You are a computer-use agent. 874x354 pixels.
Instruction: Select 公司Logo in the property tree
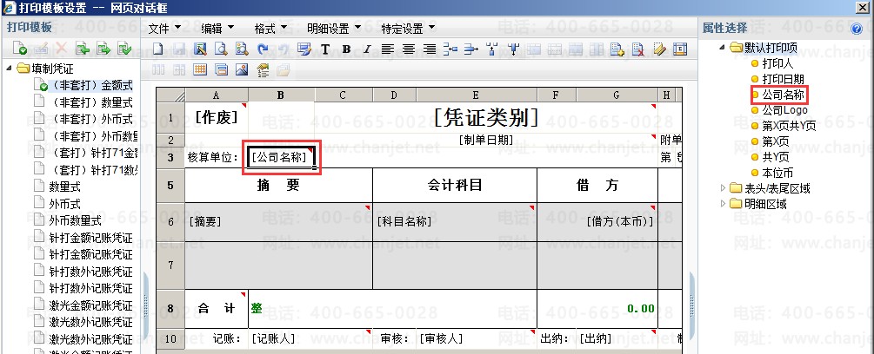(784, 110)
